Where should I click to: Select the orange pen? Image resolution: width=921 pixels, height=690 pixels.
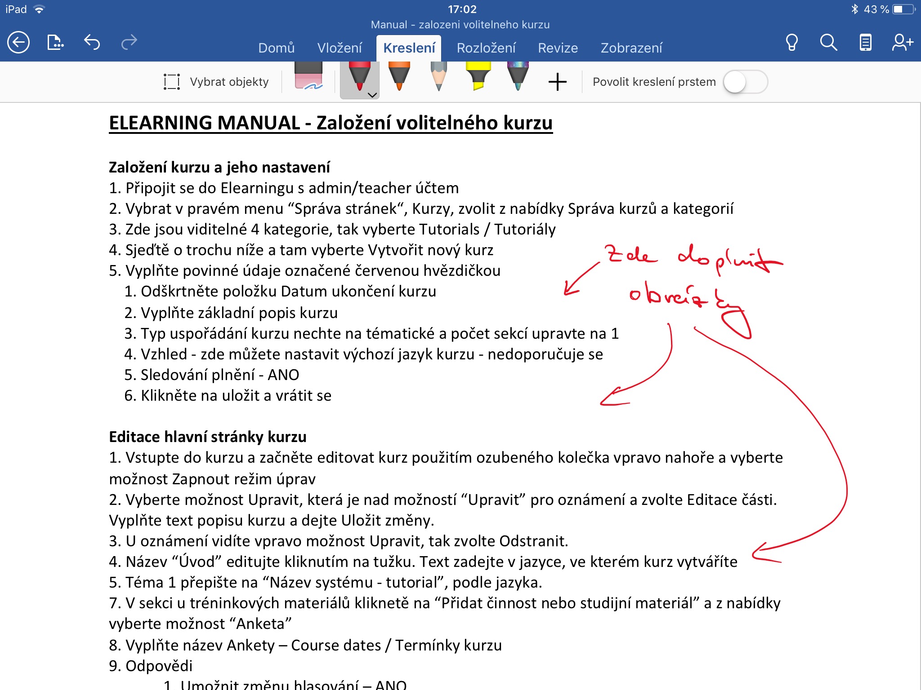click(x=399, y=76)
